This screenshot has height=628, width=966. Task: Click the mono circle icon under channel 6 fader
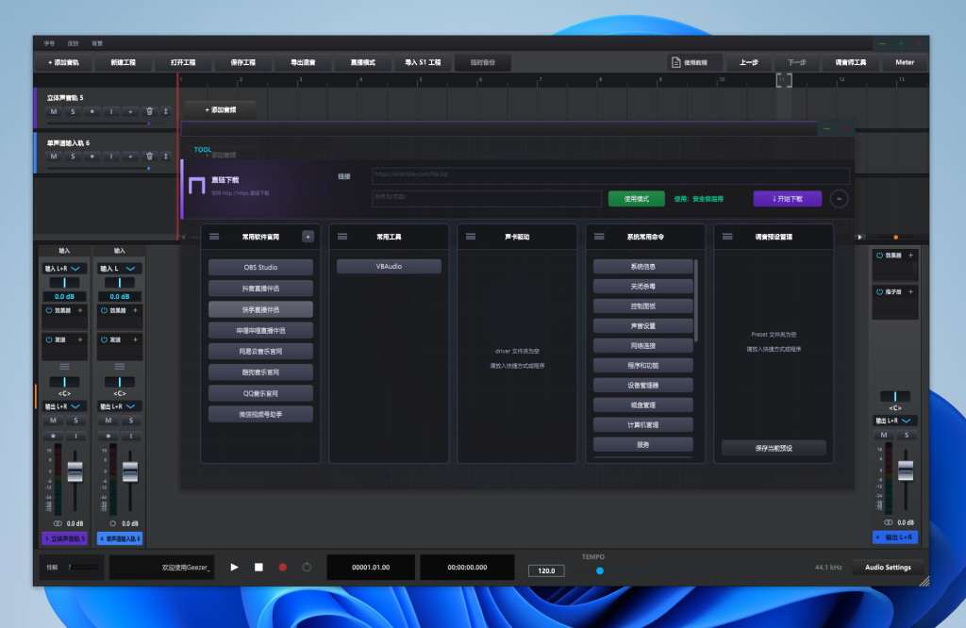113,523
